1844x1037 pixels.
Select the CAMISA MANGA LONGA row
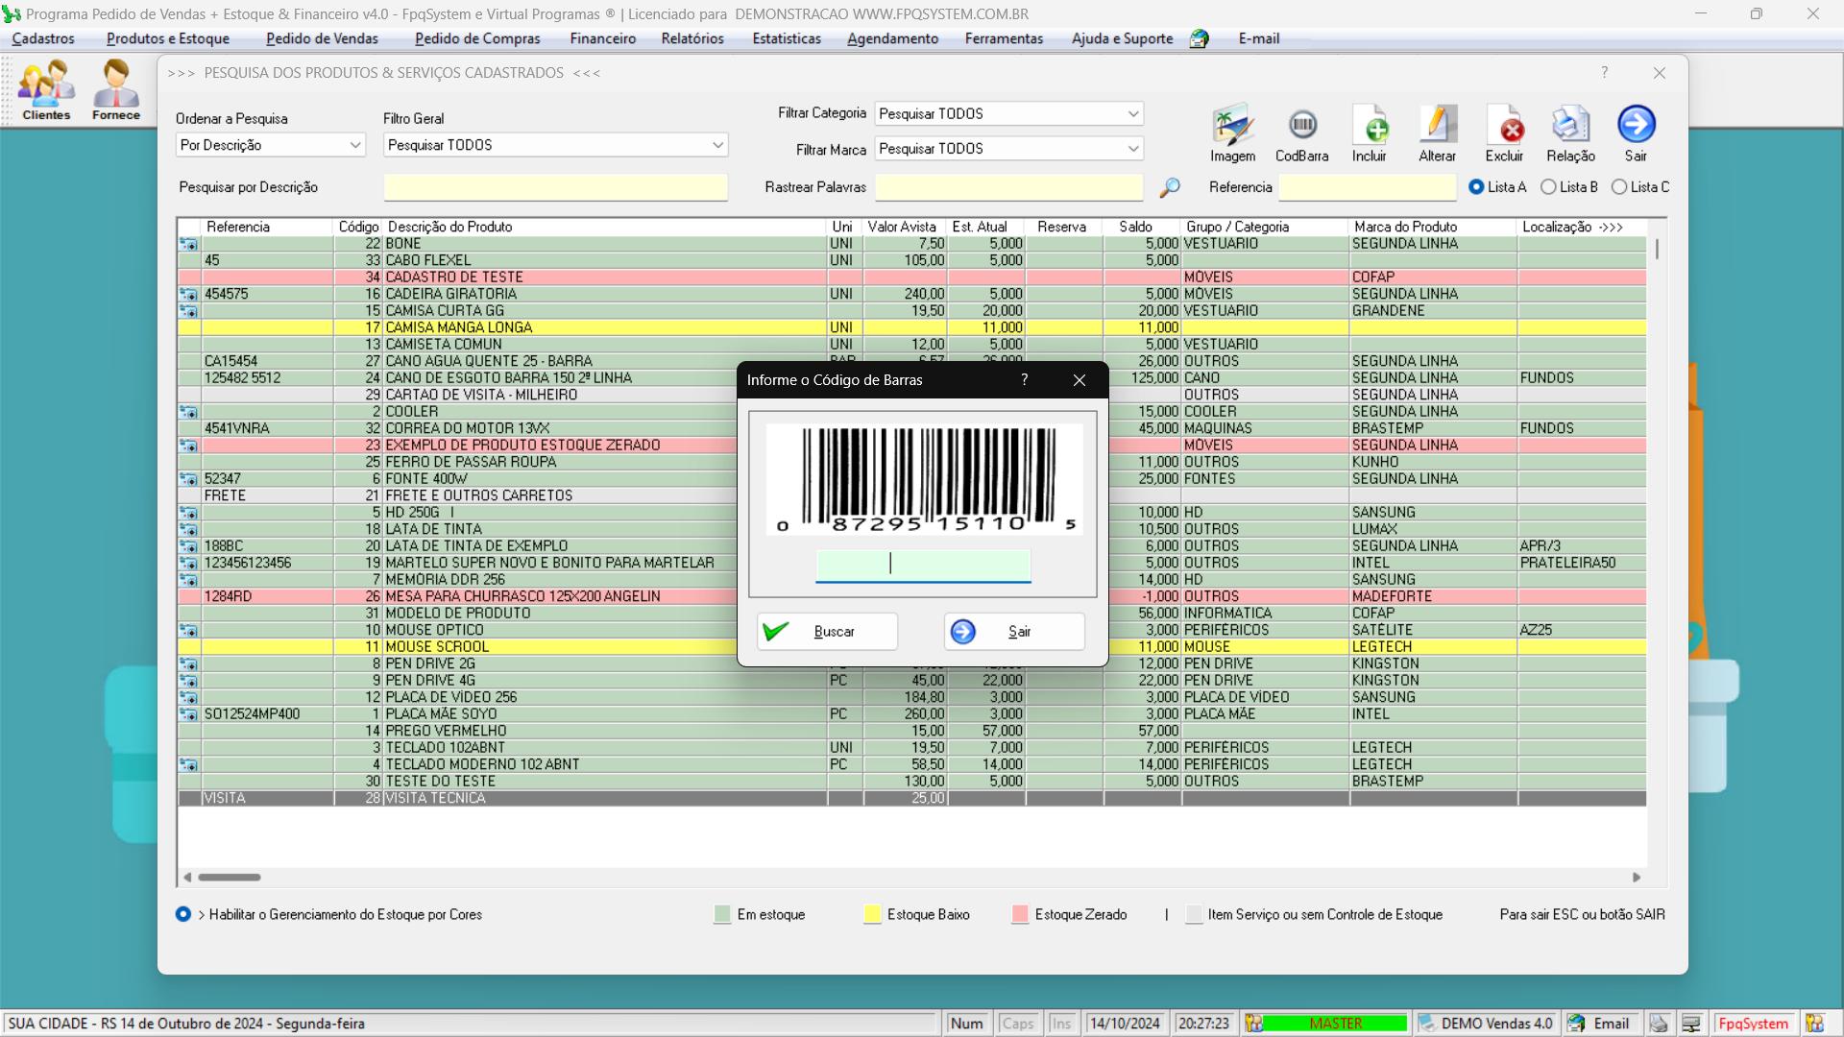pos(912,328)
